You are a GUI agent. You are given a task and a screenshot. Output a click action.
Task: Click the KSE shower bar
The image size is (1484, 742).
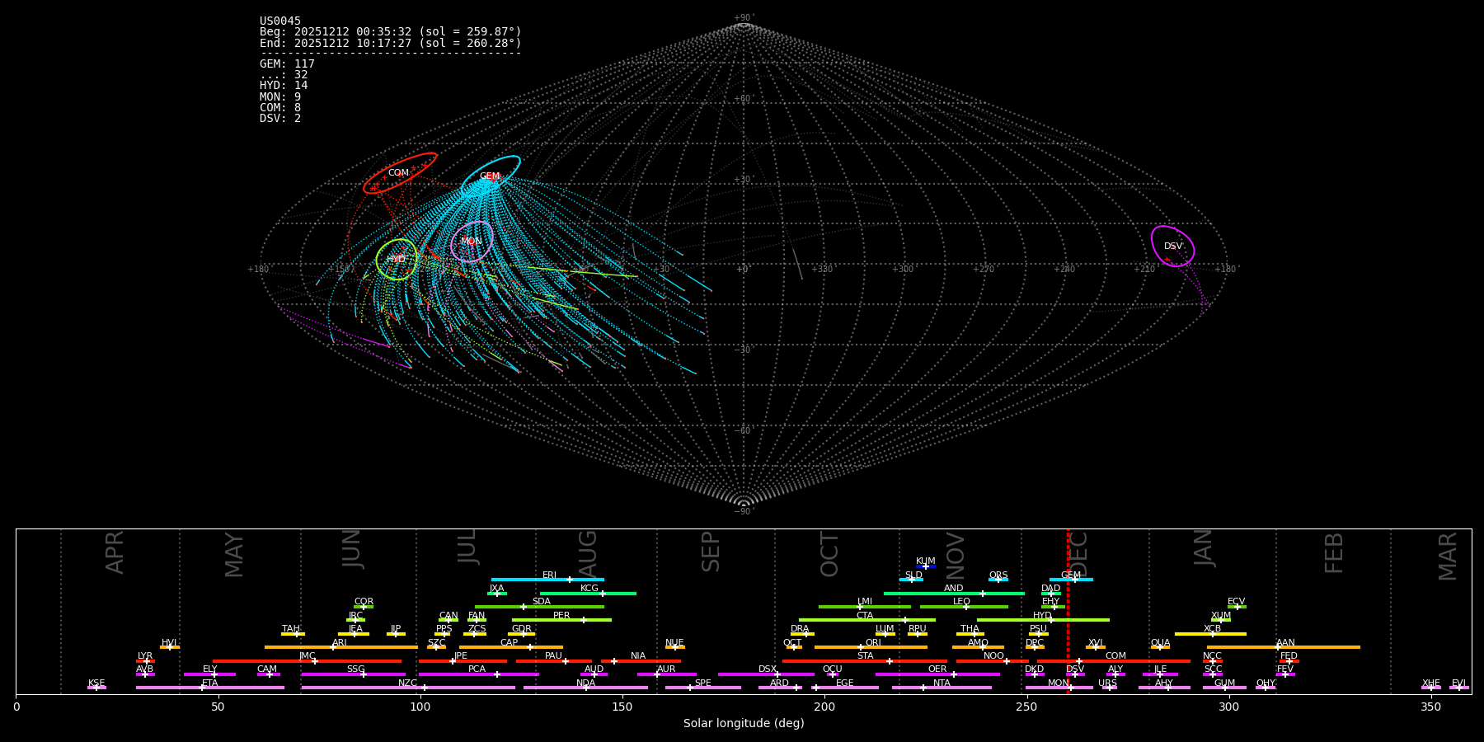(96, 688)
